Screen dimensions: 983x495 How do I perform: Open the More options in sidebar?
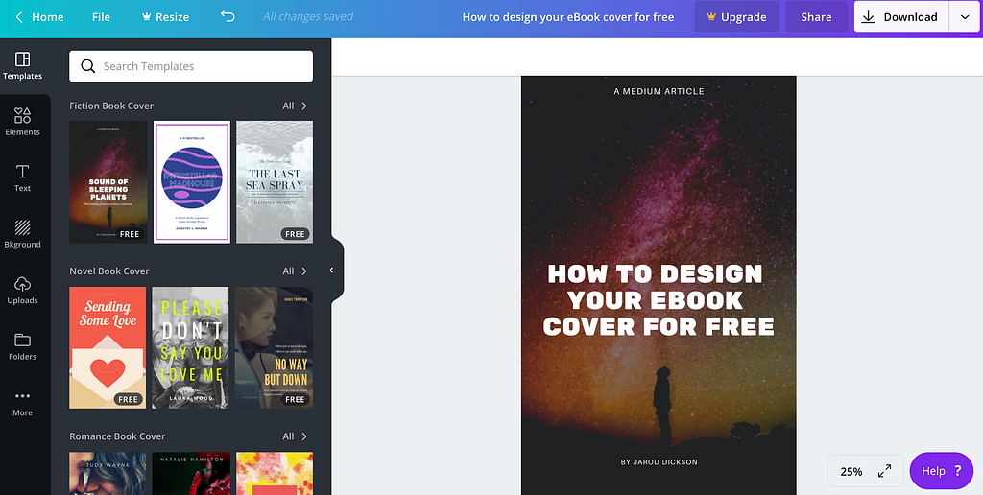click(x=23, y=403)
